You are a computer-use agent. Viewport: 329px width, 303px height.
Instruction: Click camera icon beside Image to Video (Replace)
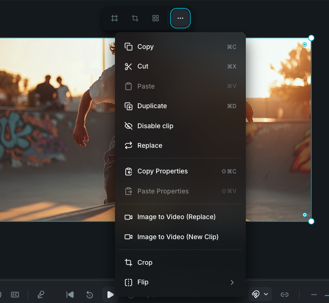point(129,217)
